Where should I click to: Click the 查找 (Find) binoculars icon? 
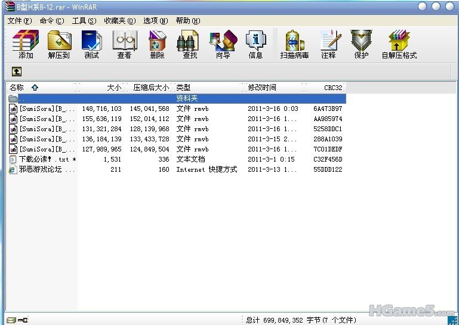point(190,44)
